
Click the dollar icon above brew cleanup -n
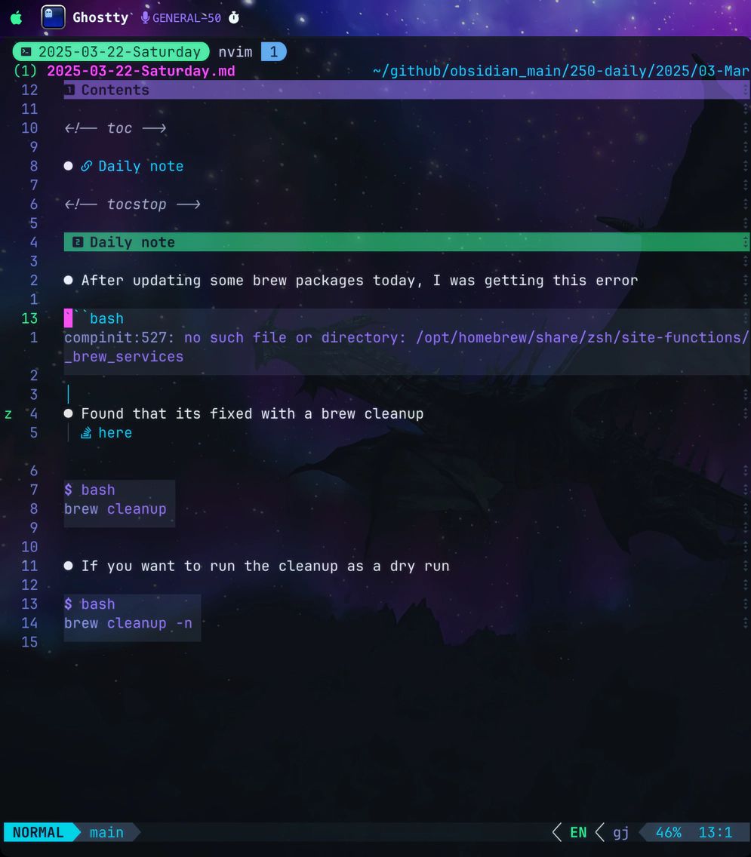[69, 604]
